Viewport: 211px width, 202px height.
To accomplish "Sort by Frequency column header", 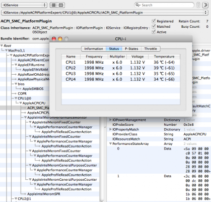I will point(94,57).
